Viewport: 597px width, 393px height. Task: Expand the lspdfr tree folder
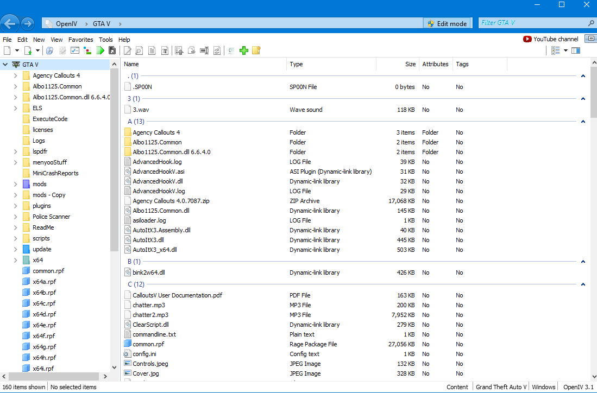16,151
